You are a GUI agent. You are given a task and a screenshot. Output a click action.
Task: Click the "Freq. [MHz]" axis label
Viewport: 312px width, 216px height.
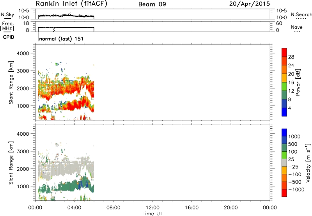(7, 27)
